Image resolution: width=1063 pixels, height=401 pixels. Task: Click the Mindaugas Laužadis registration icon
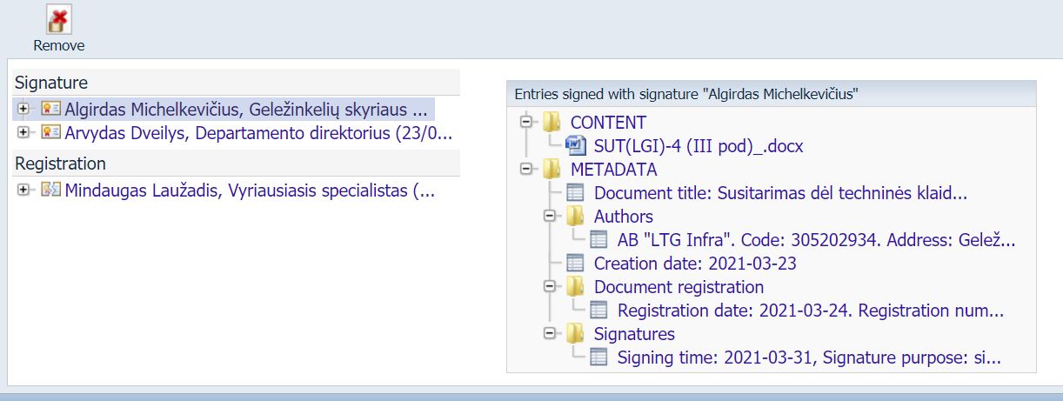(51, 190)
